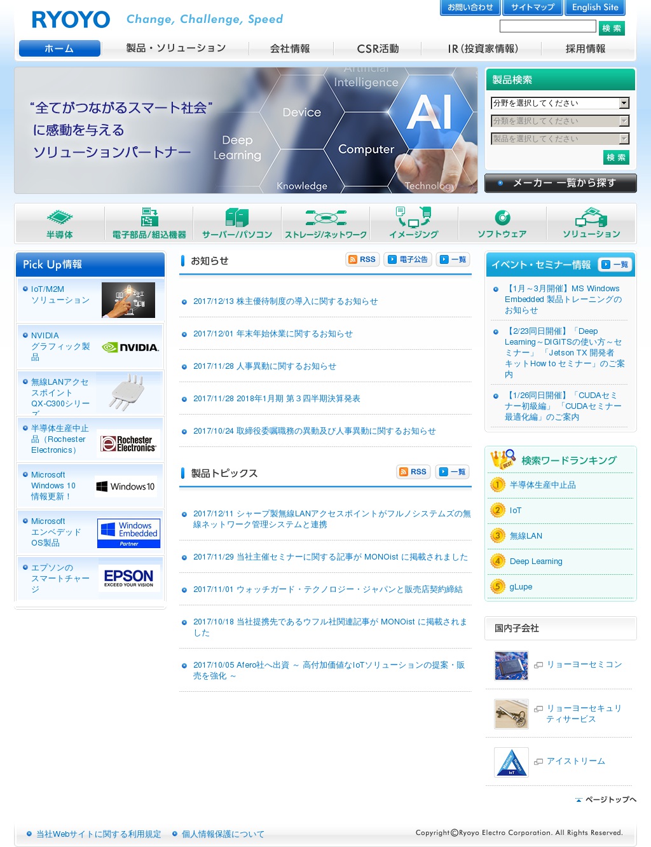Open IR (投資家情報) menu

483,48
